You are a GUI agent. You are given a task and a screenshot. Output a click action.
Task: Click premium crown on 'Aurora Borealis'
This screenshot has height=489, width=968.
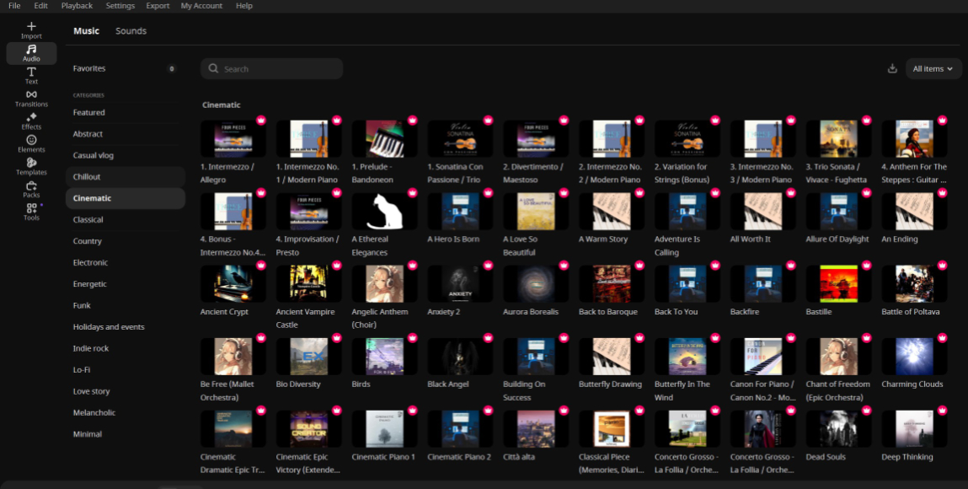coord(564,266)
